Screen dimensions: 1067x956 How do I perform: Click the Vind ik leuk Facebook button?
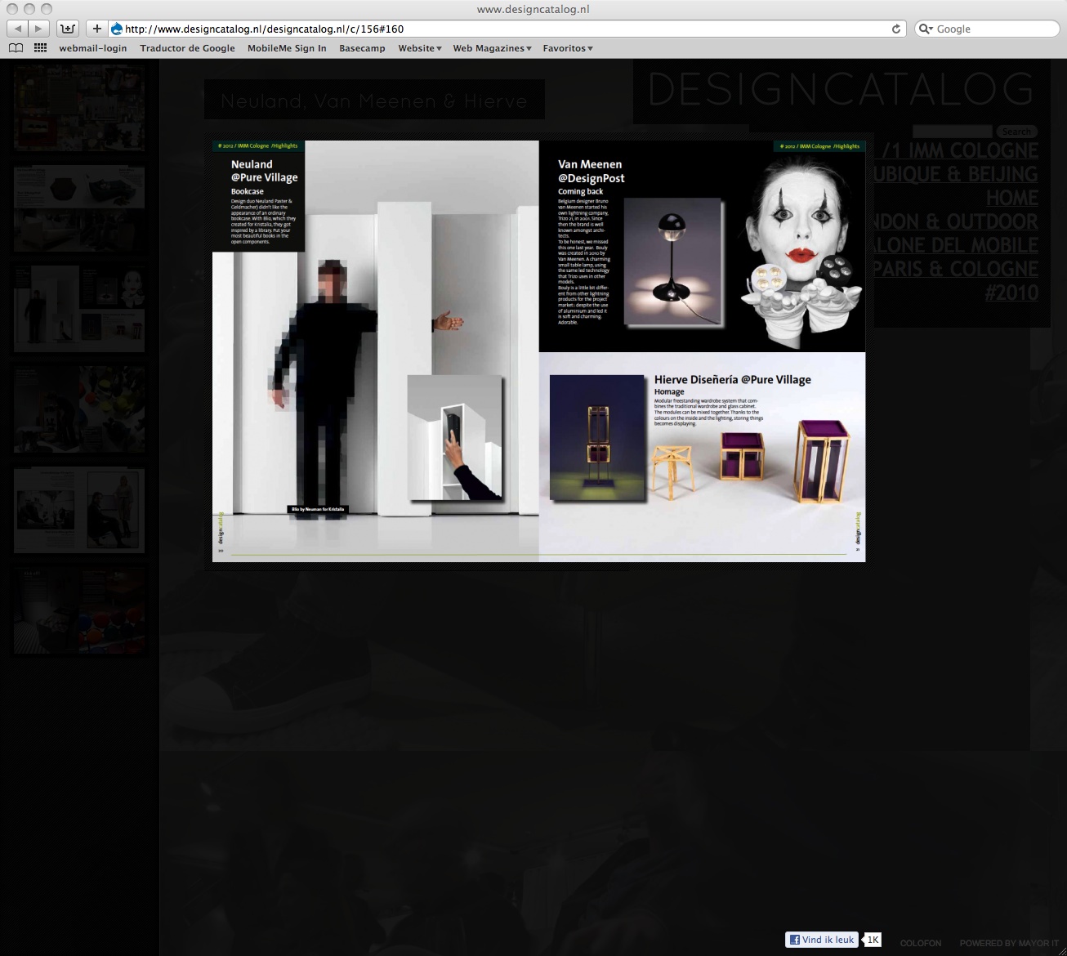(x=823, y=940)
